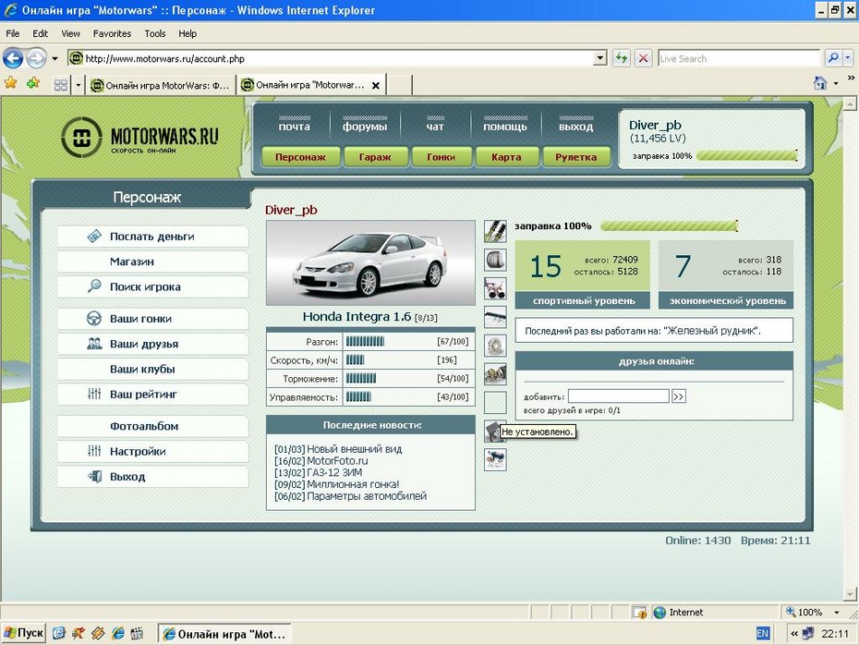This screenshot has width=859, height=645.
Task: Click the shock absorber car part icon
Action: pyautogui.click(x=495, y=231)
